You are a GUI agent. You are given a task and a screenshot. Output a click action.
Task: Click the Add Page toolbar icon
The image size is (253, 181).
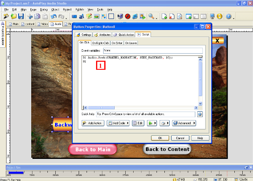click(165, 17)
